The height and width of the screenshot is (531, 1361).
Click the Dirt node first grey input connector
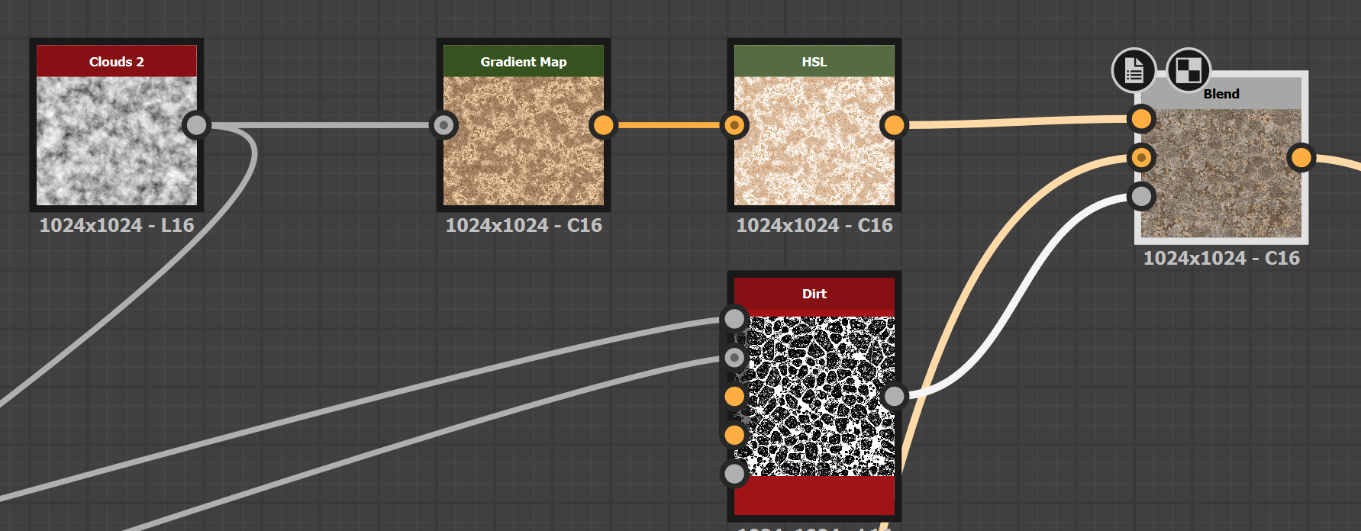[x=734, y=319]
